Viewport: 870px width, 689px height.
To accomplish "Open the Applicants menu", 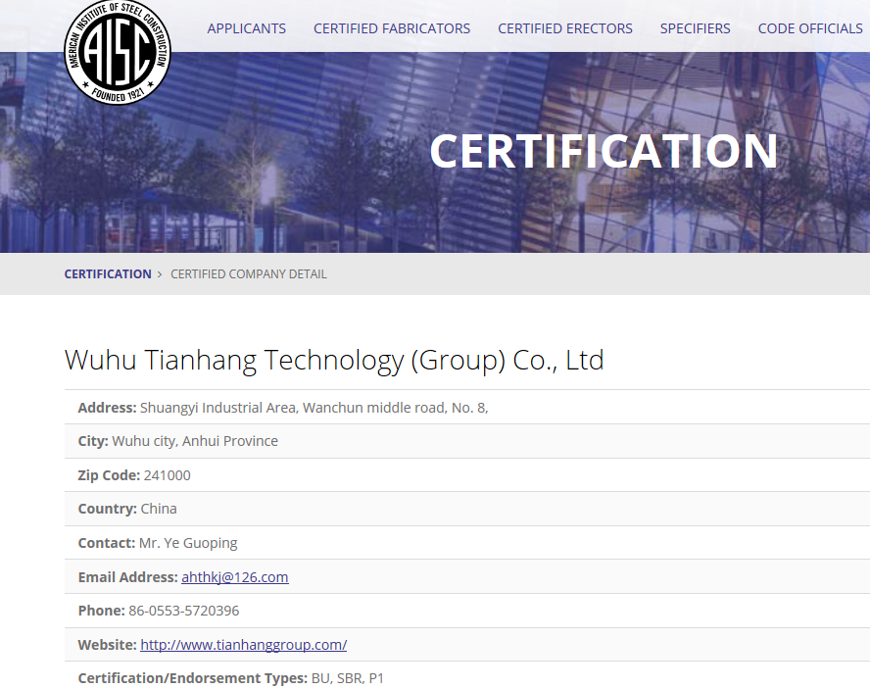I will tap(246, 28).
